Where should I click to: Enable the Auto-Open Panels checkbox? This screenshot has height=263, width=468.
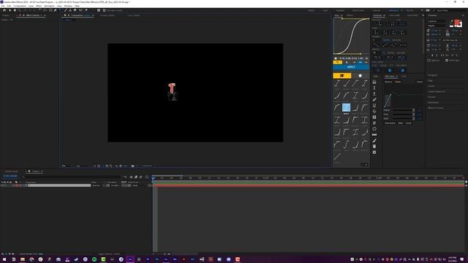click(x=104, y=10)
